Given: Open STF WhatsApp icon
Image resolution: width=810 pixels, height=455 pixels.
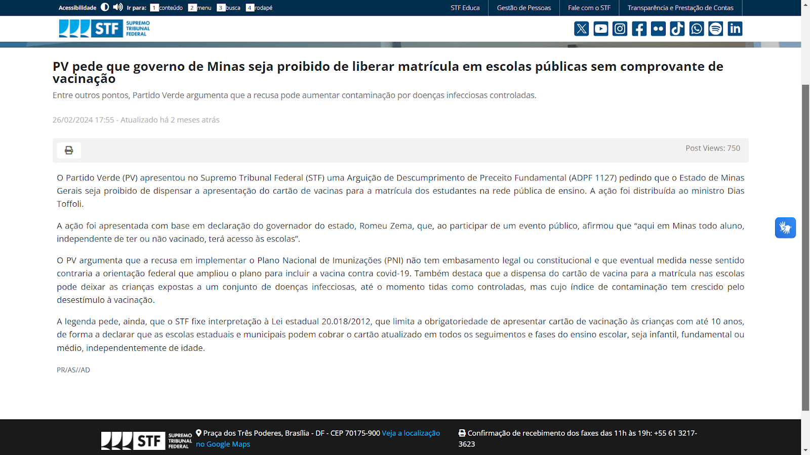Looking at the screenshot, I should pyautogui.click(x=697, y=29).
